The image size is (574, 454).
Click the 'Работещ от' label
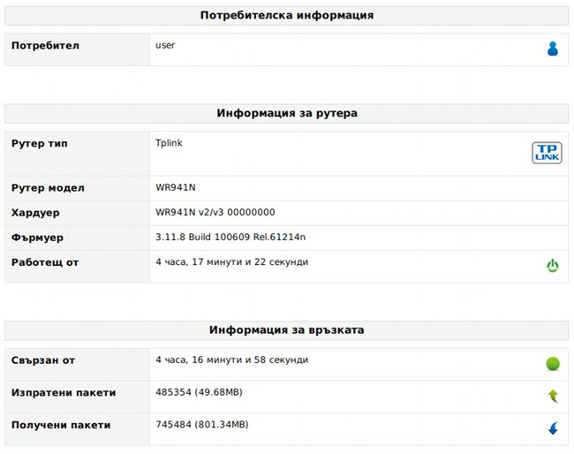pyautogui.click(x=45, y=262)
